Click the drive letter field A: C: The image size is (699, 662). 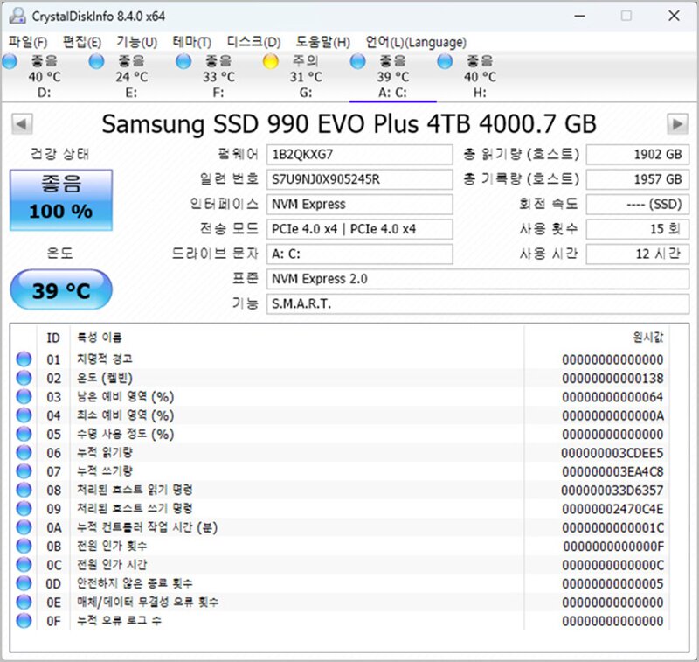coord(360,254)
